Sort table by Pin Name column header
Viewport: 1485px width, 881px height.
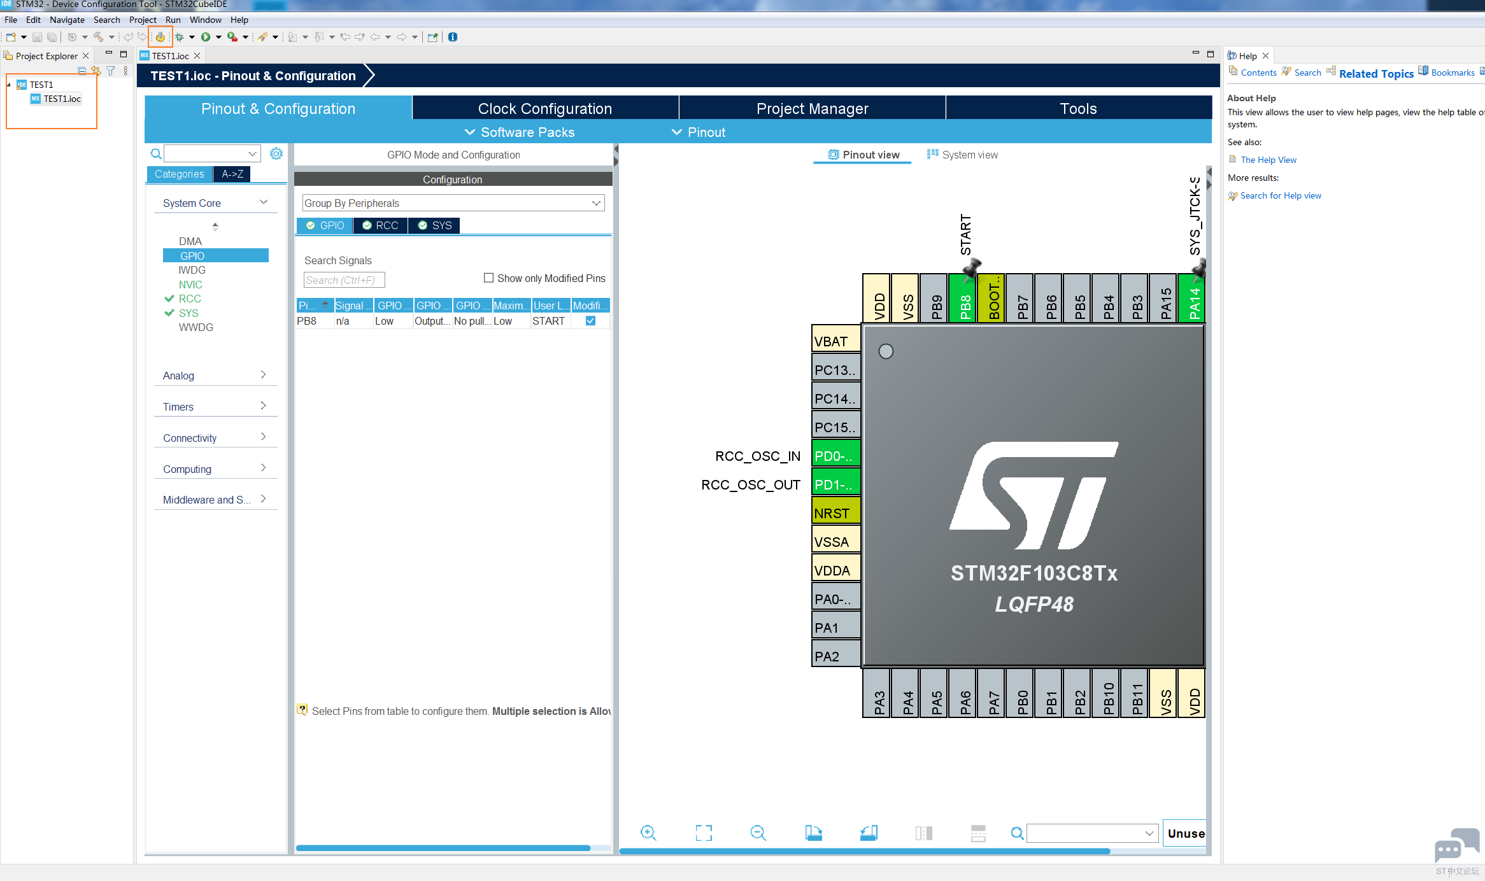coord(315,306)
